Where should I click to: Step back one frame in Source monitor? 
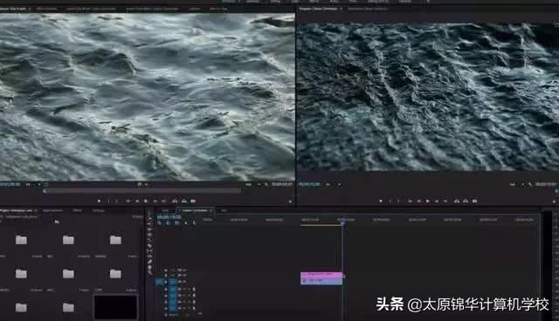coord(137,201)
